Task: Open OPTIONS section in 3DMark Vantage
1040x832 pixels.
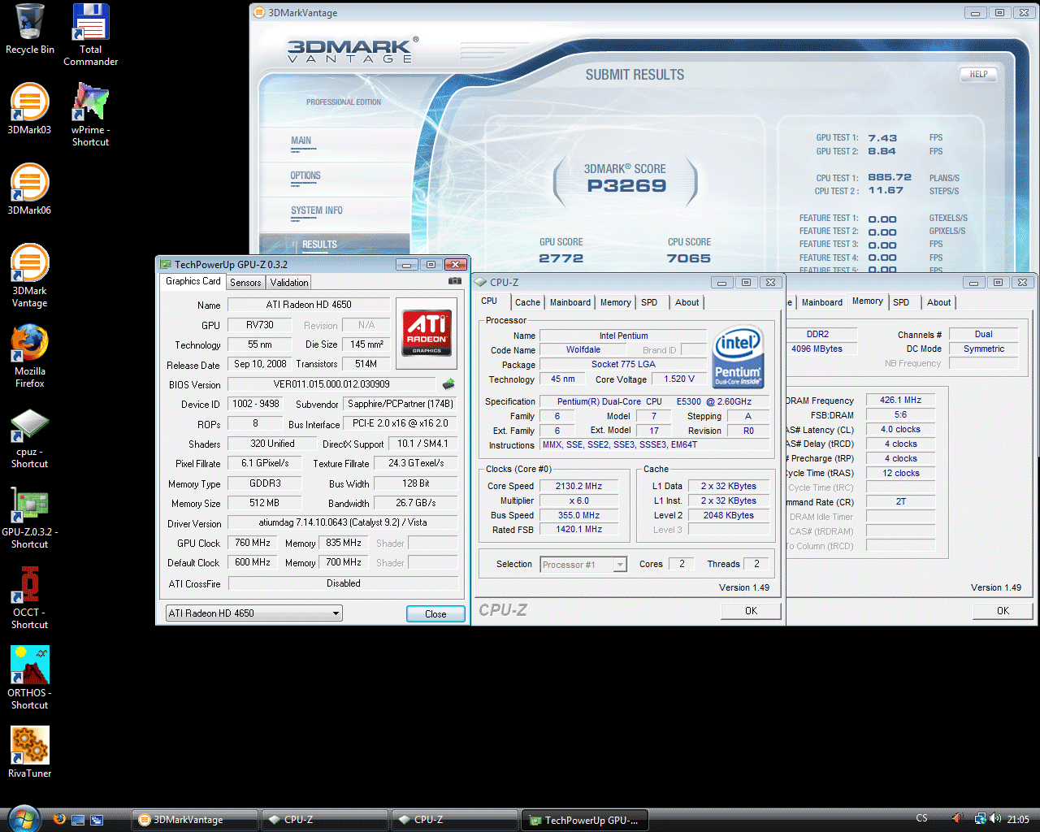Action: pyautogui.click(x=305, y=176)
